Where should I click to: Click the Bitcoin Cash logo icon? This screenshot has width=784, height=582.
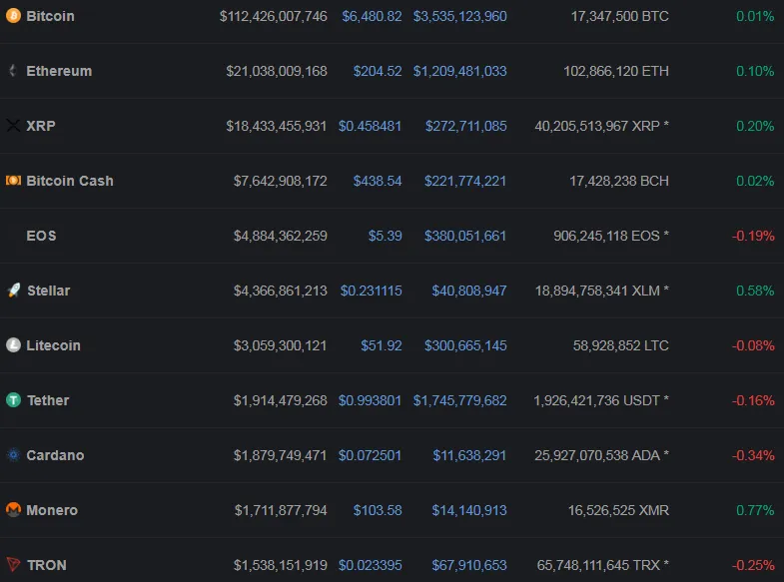13,181
